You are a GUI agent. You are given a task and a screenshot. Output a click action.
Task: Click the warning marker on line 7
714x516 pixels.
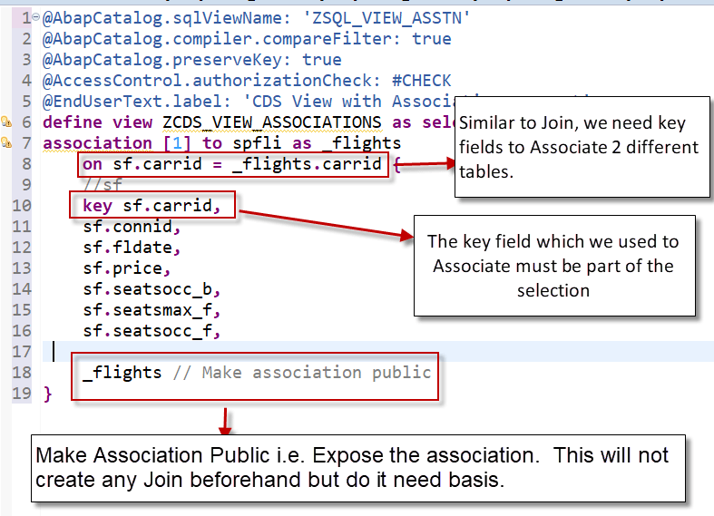click(6, 142)
